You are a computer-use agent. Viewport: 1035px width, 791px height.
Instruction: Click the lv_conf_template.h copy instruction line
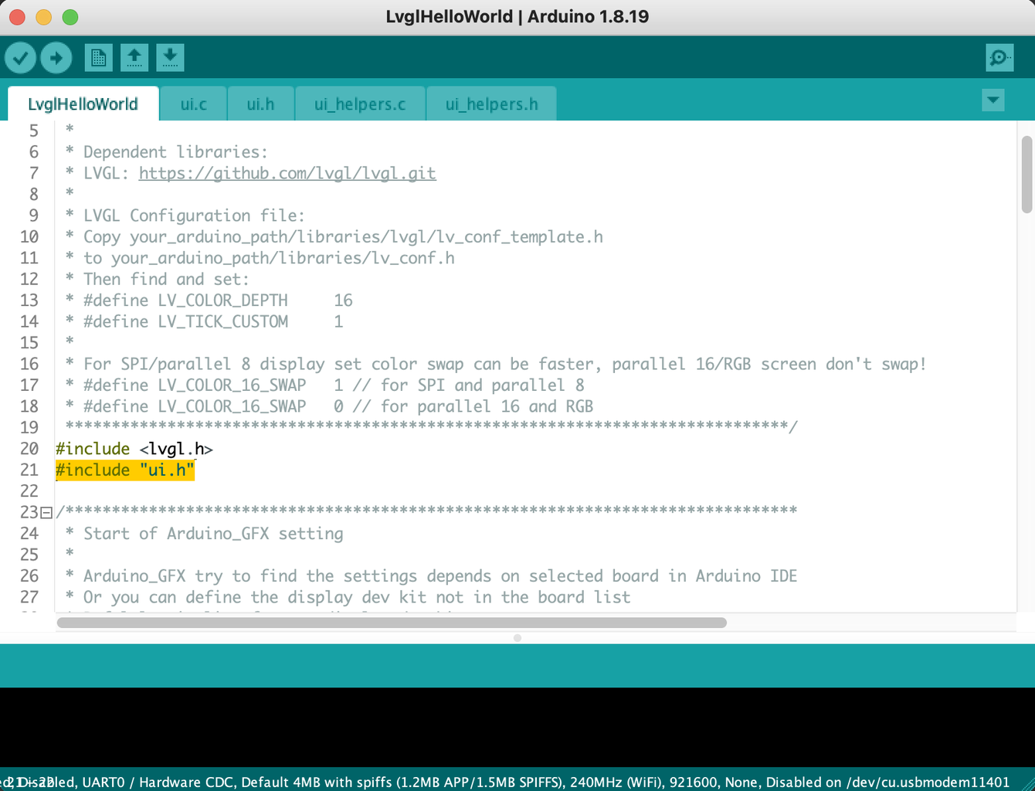343,237
